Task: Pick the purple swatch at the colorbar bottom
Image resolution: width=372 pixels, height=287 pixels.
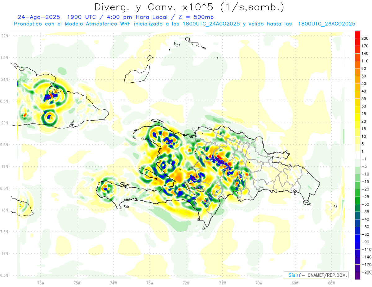Action: 357,276
